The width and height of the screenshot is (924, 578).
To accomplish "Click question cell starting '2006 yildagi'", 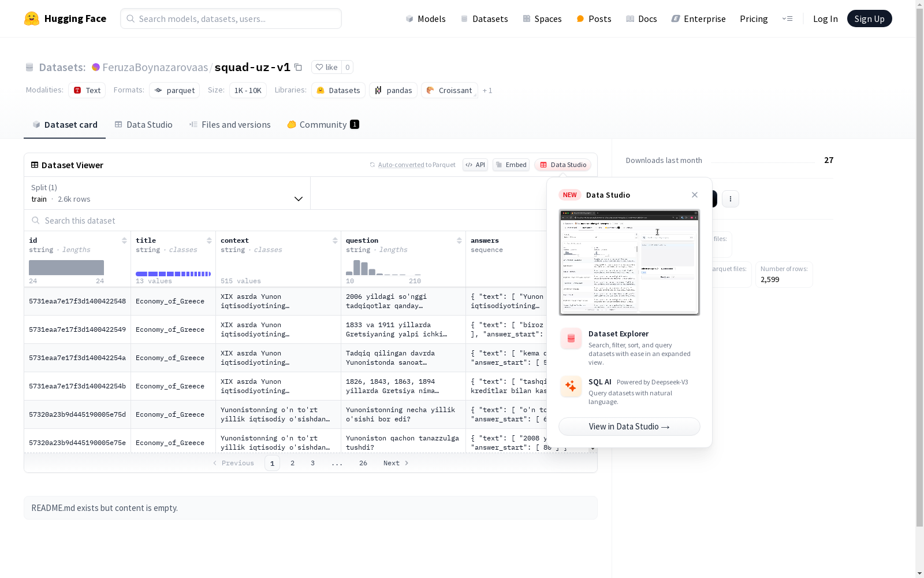I will point(403,301).
